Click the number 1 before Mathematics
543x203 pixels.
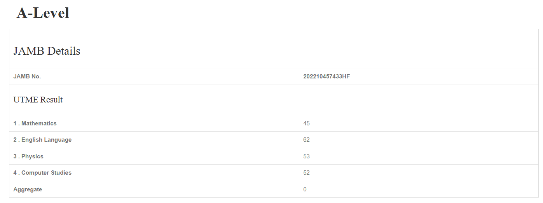click(15, 123)
